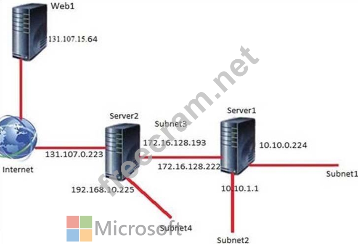Select the 192.168.10.225 address label
The height and width of the screenshot is (244, 358).
coord(103,190)
